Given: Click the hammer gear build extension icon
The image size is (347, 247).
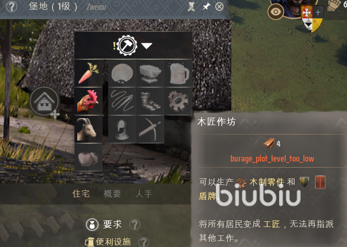Looking at the screenshot, I should pyautogui.click(x=127, y=45).
